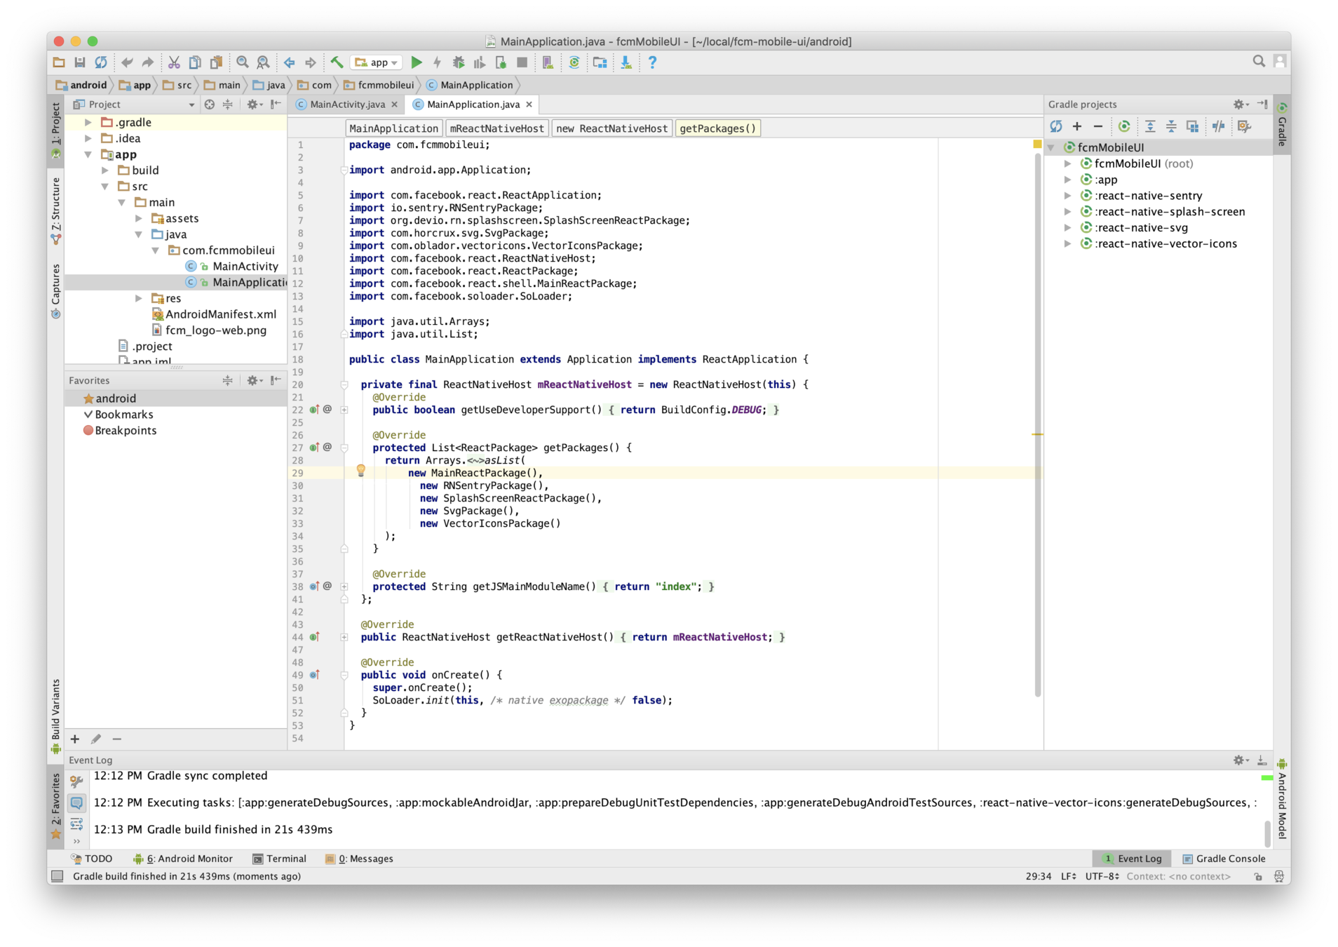
Task: Toggle the Gradle side tool window
Action: tap(1282, 124)
